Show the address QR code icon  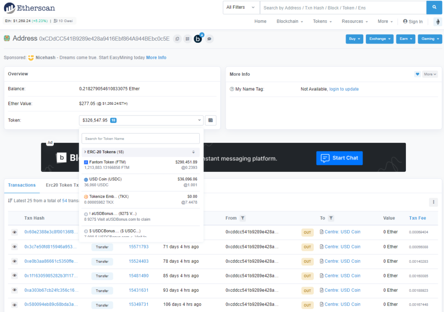point(187,39)
